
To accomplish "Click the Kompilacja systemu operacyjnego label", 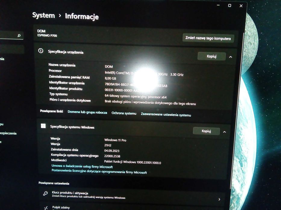I will tap(75, 155).
